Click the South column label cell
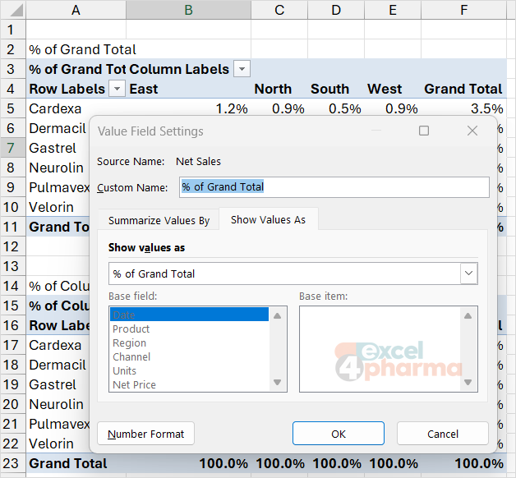This screenshot has width=516, height=478. point(336,89)
